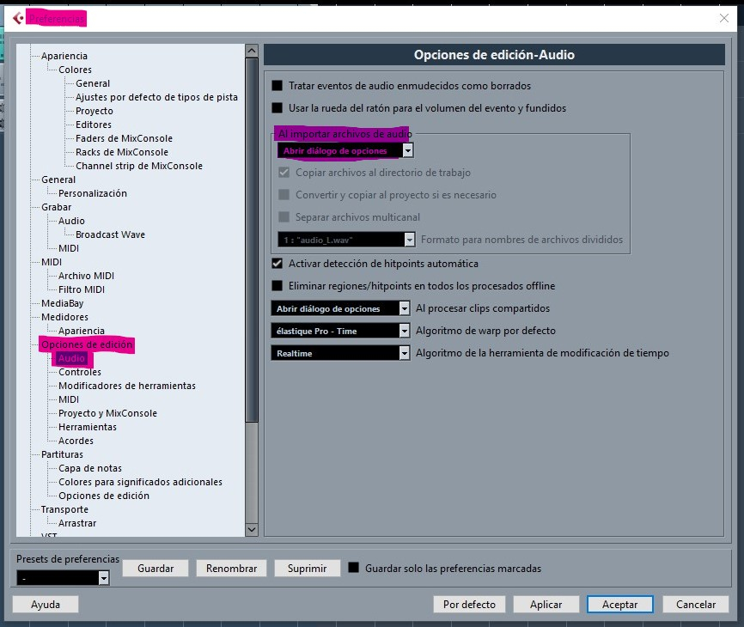Check Convertir y copiar al proyecto
The image size is (744, 627).
click(284, 194)
